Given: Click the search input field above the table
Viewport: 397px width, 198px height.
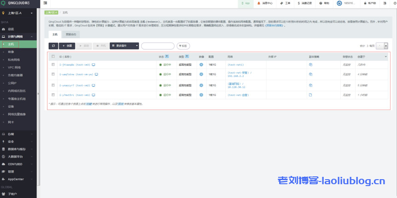Looking at the screenshot, I should 158,46.
